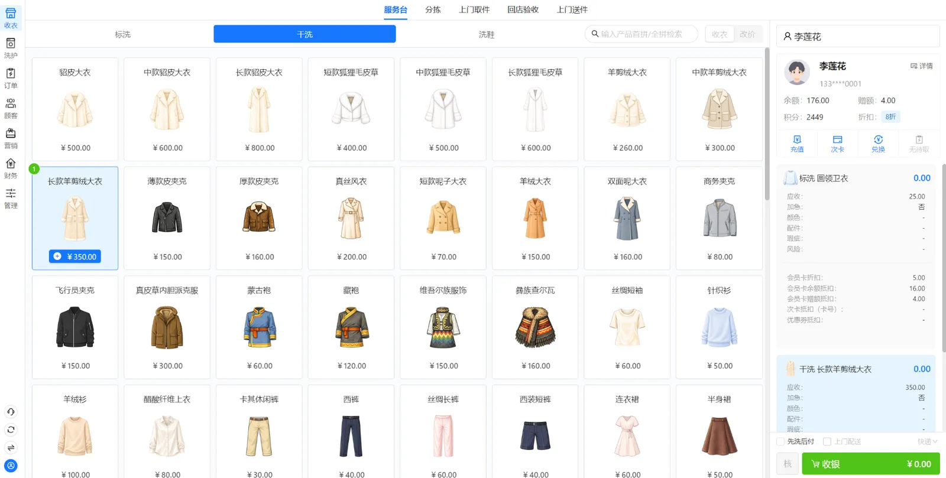Expand the 快递 dropdown
Image resolution: width=946 pixels, height=478 pixels.
[927, 441]
